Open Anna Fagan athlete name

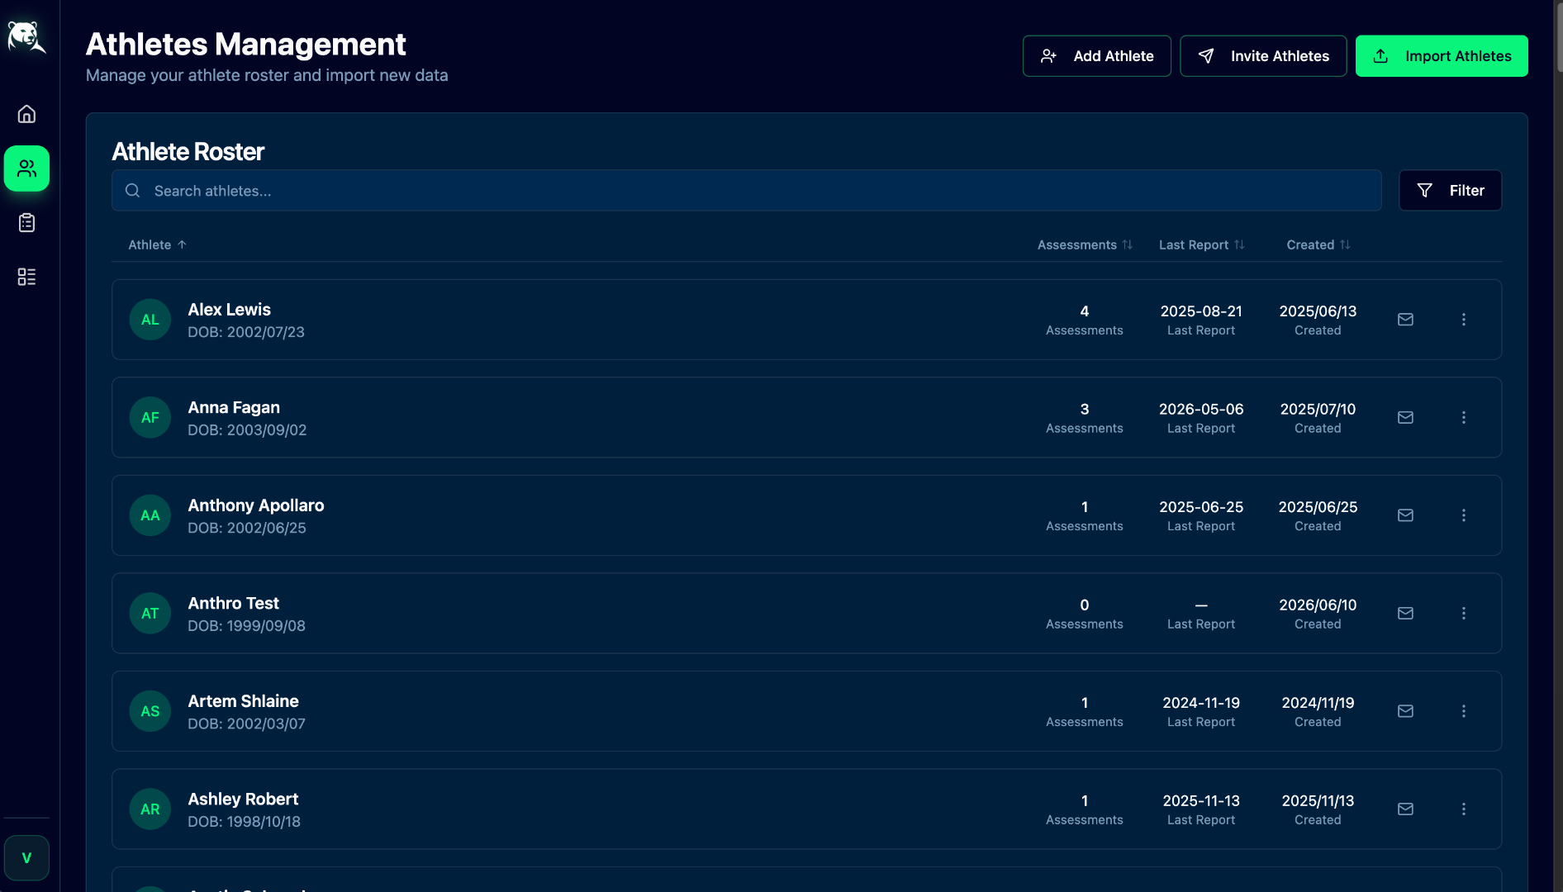coord(234,408)
